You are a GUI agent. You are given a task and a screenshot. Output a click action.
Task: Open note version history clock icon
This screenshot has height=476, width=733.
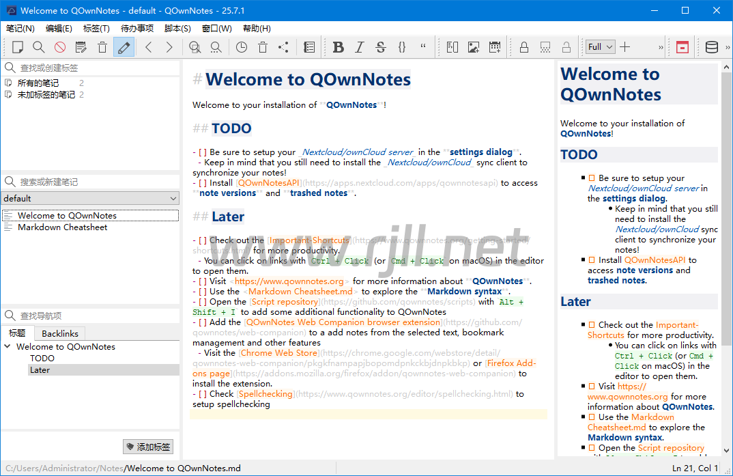point(242,47)
